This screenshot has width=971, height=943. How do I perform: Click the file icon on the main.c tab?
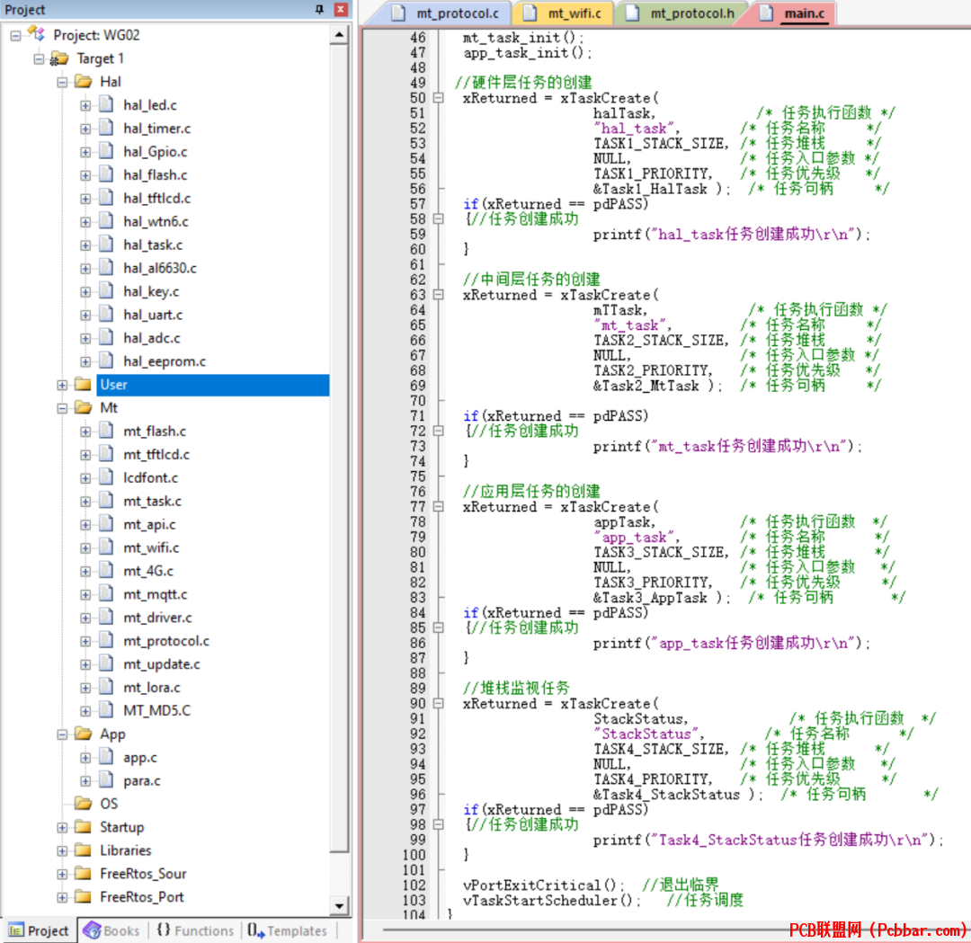click(x=766, y=13)
